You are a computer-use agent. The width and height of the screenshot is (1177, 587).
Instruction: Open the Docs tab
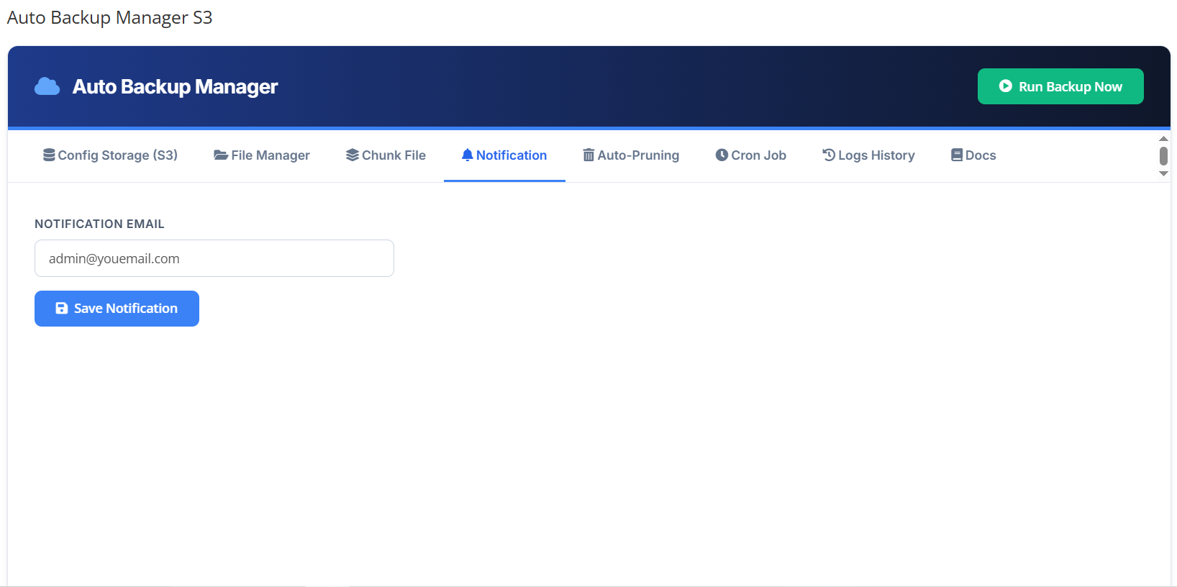973,155
